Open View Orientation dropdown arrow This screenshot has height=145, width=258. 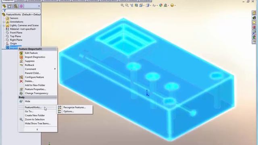click(x=144, y=6)
